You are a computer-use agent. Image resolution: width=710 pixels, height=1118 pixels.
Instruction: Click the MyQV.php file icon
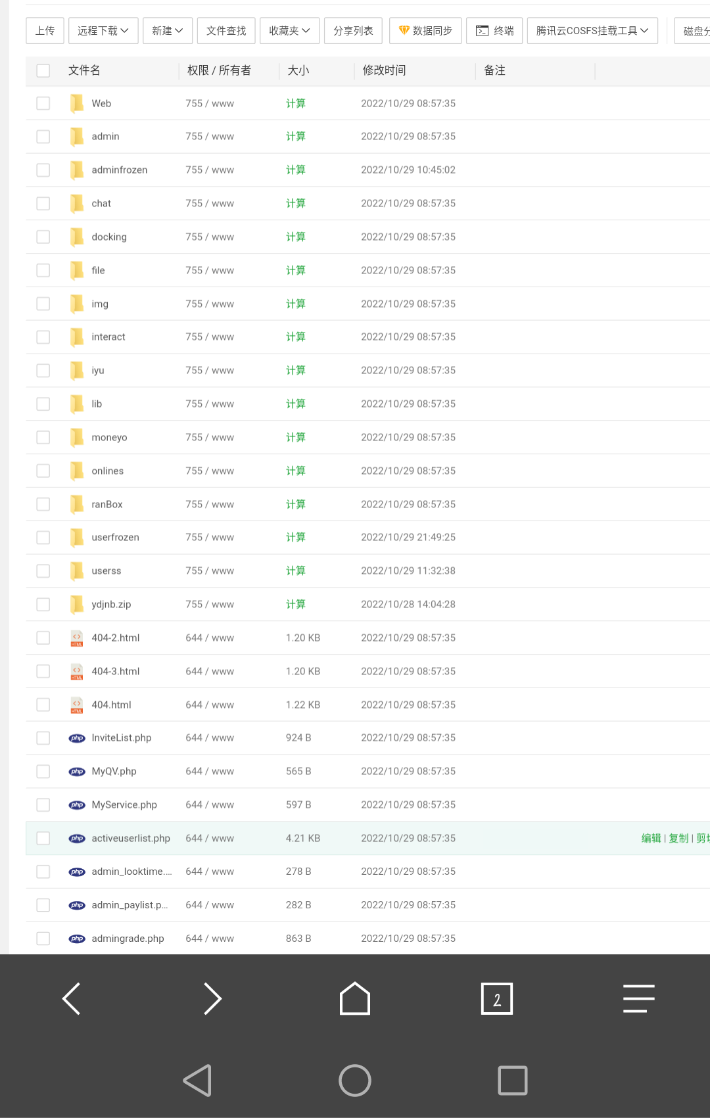coord(77,772)
